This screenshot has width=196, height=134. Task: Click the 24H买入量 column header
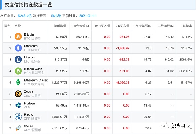click(103, 26)
